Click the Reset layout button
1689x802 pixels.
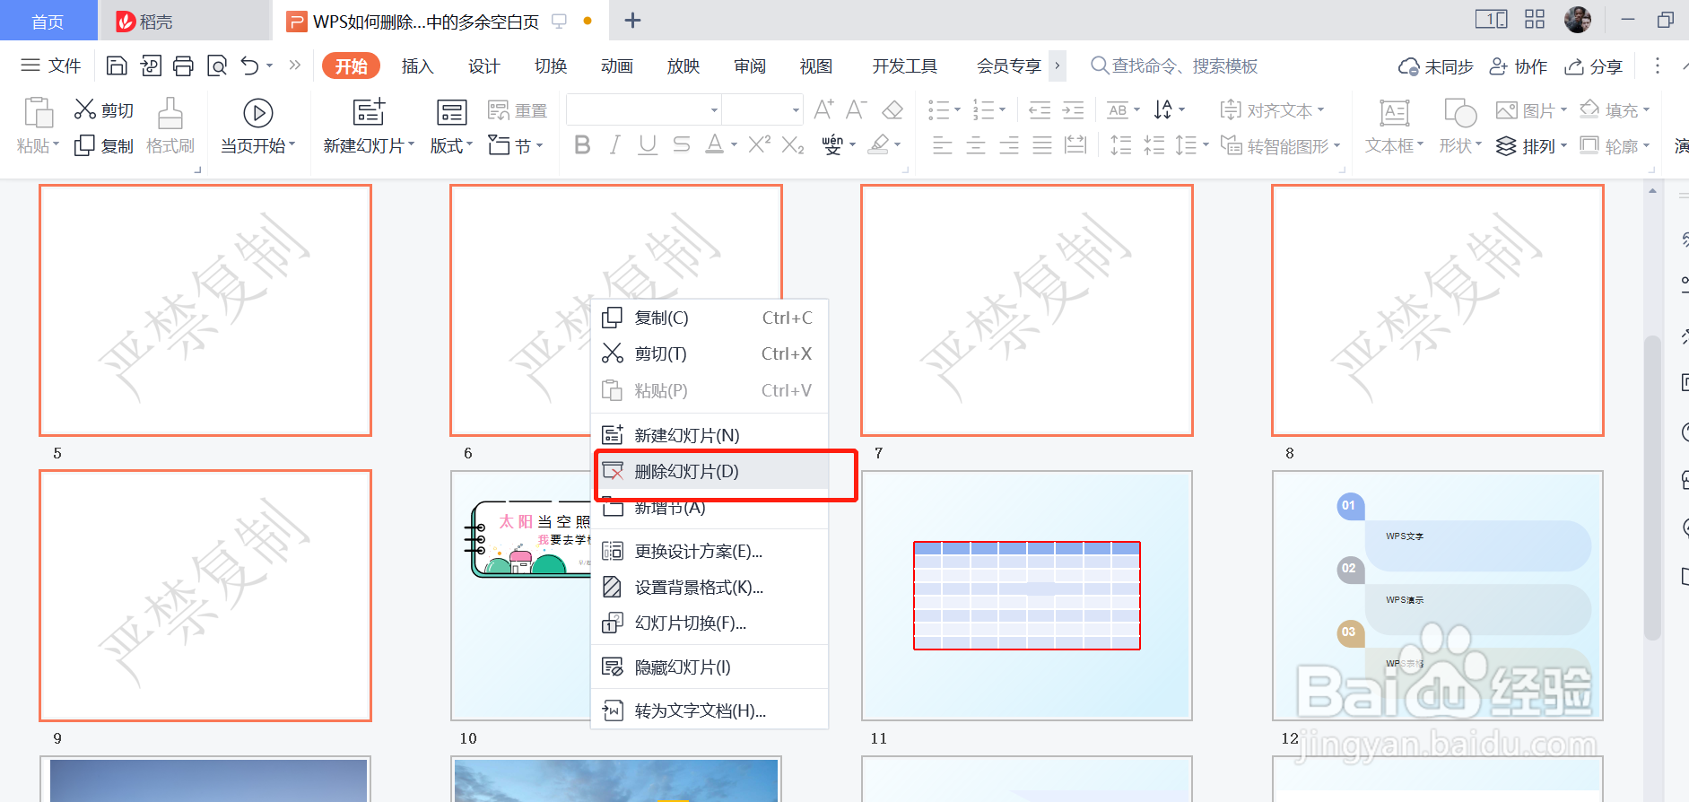518,110
